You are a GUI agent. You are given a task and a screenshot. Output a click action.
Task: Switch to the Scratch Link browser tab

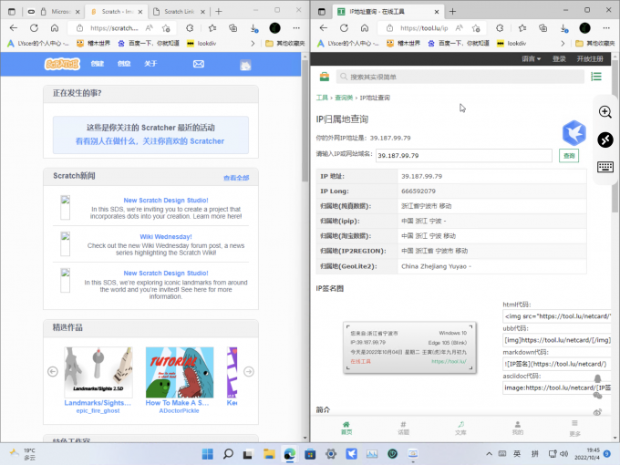(180, 12)
